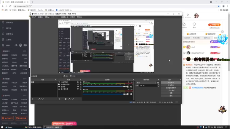Viewport: 230px width, 129px height.
Task: Collapse the Douyu left sidebar arrow
Action: [29, 73]
